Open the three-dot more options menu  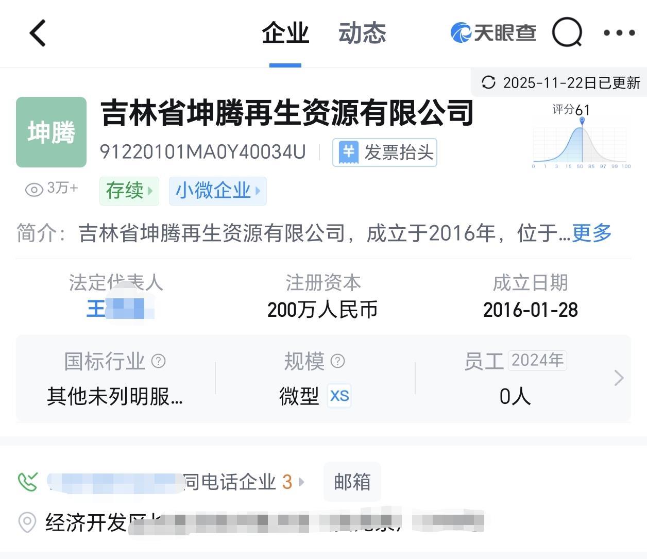[619, 33]
